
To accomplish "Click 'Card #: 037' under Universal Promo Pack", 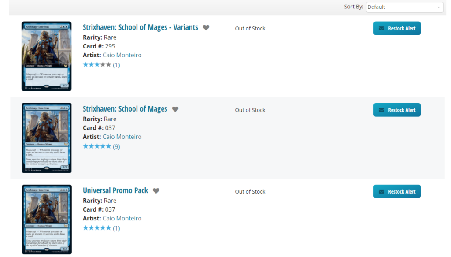I will click(x=99, y=209).
